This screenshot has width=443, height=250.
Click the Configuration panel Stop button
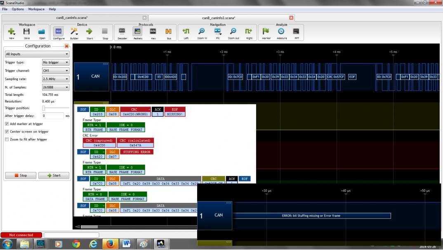[x=21, y=176]
